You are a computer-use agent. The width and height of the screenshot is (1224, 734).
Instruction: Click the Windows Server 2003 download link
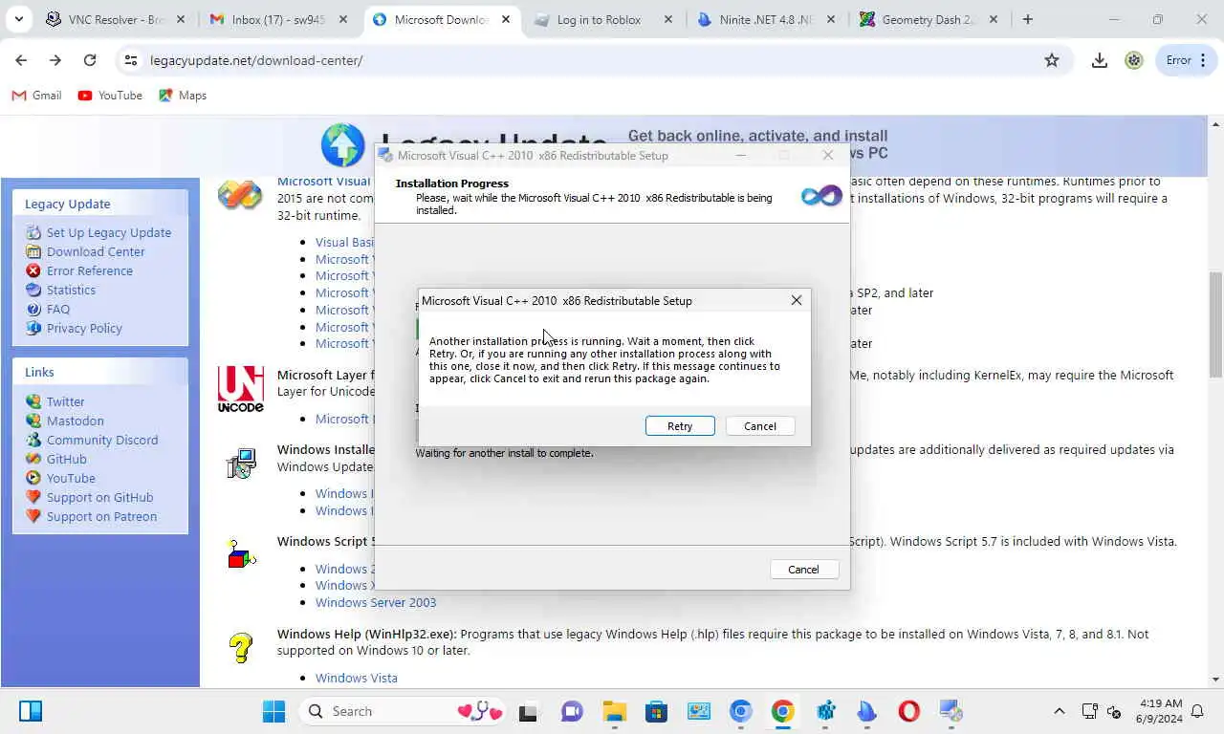(376, 602)
